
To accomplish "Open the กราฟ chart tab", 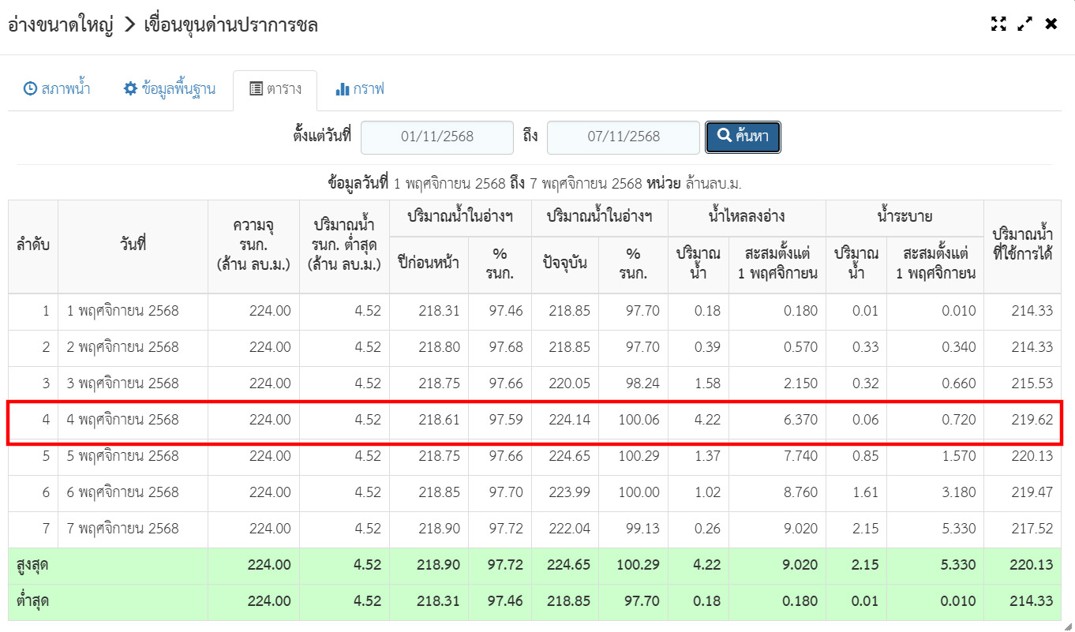I will tap(360, 89).
